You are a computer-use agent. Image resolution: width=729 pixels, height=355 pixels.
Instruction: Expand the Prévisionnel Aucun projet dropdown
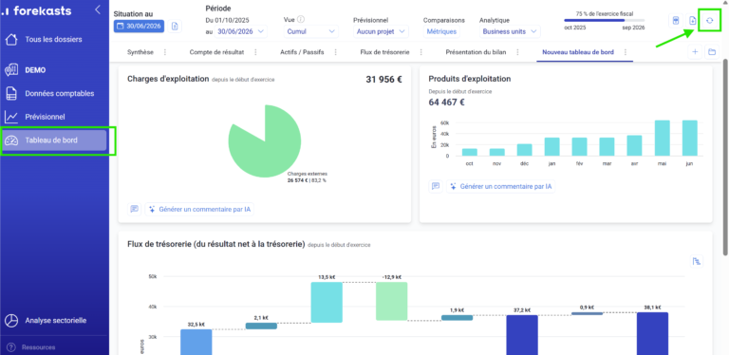pyautogui.click(x=381, y=31)
